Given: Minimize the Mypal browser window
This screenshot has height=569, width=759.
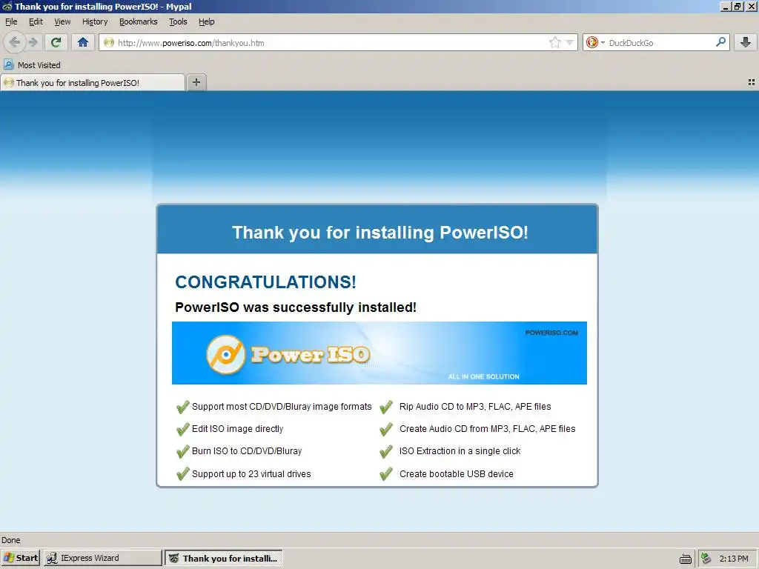Looking at the screenshot, I should tap(726, 6).
